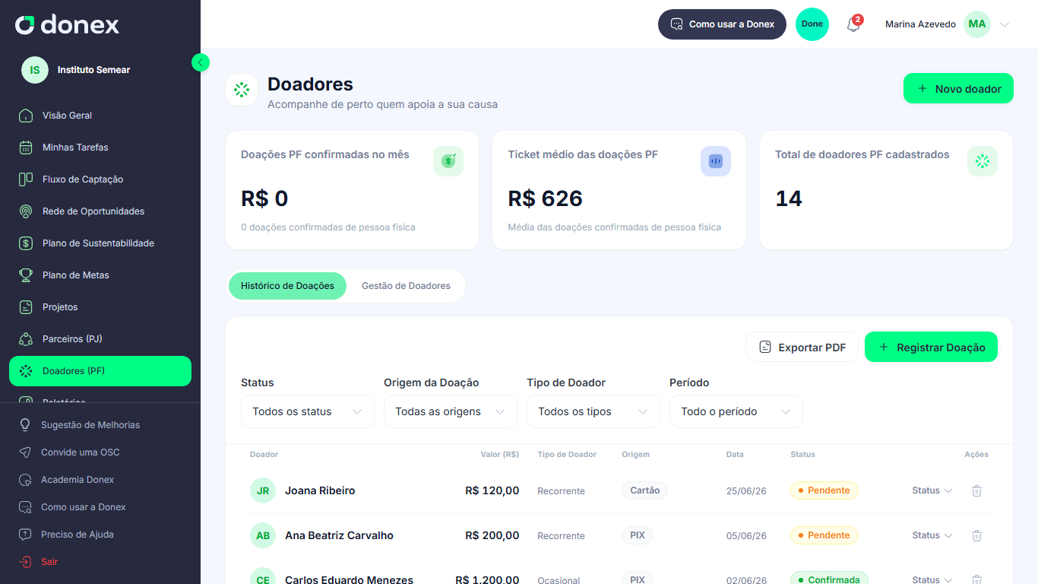
Task: Switch to Histórico de Doações tab
Action: [x=287, y=286]
